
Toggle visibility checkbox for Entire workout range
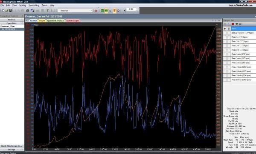[225, 33]
